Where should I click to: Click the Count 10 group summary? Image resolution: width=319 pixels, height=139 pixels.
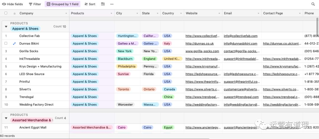coord(60,27)
